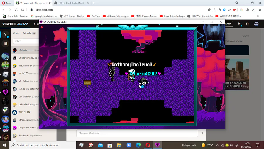
Task: Switch to the Friends tab
Action: pos(29,33)
